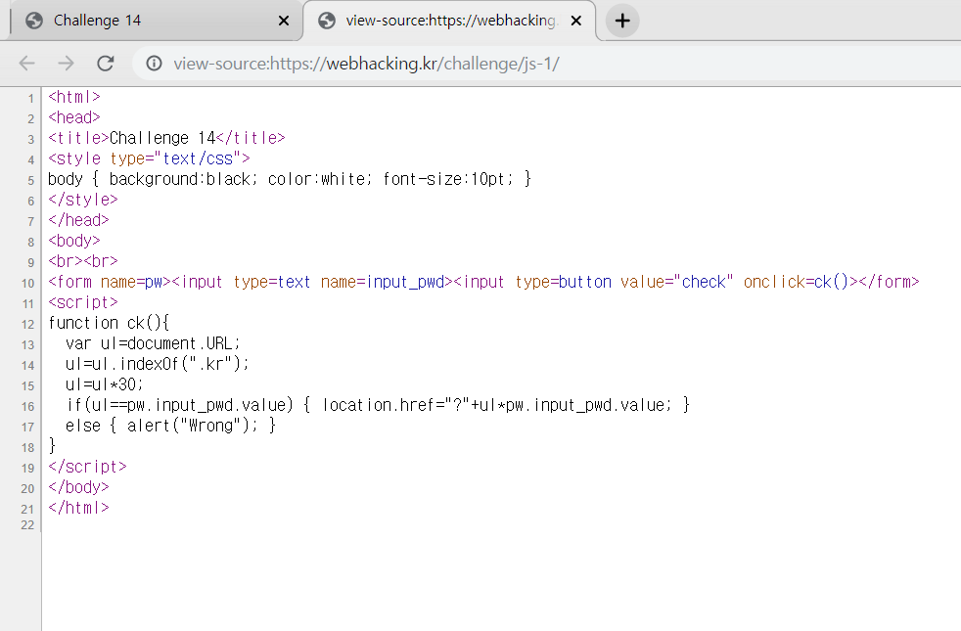The width and height of the screenshot is (961, 631).
Task: Click 'type=button' in the form line
Action: click(564, 282)
